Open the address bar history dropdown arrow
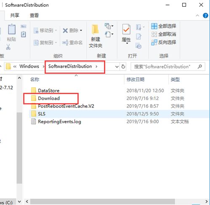This screenshot has height=205, width=210. 117,67
